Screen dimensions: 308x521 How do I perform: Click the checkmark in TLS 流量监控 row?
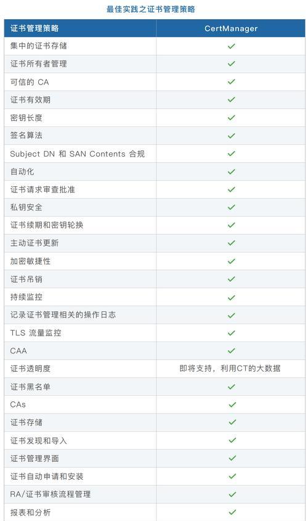point(232,333)
